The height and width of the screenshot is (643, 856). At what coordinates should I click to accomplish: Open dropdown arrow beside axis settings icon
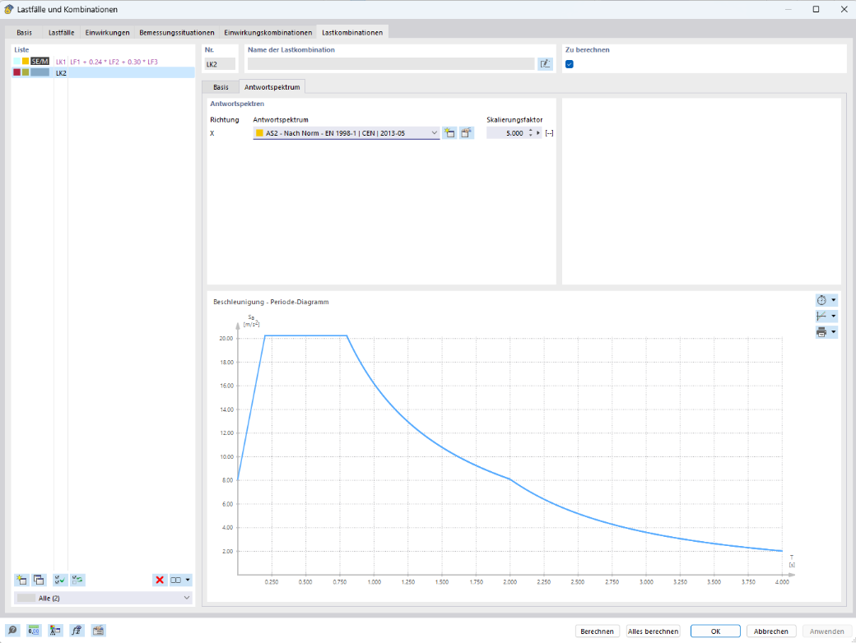(x=834, y=316)
